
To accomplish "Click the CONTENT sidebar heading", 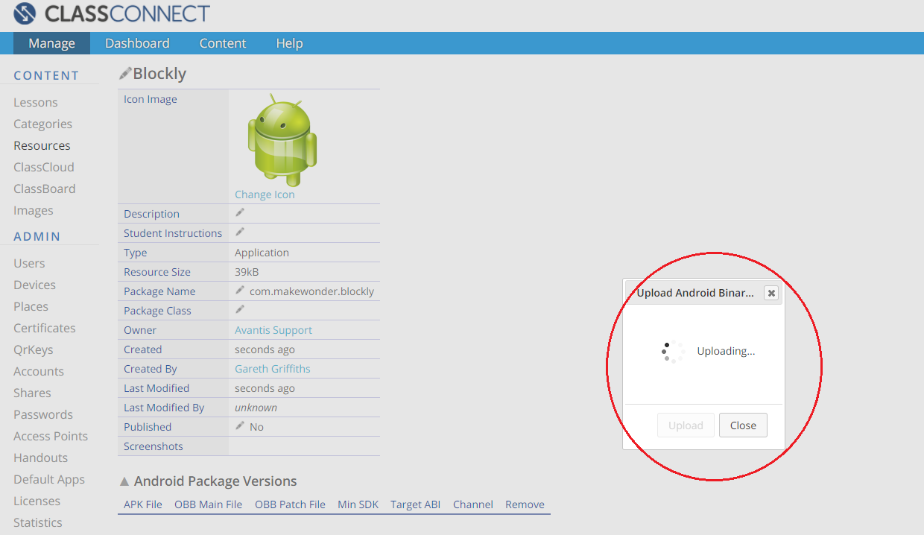I will (46, 75).
